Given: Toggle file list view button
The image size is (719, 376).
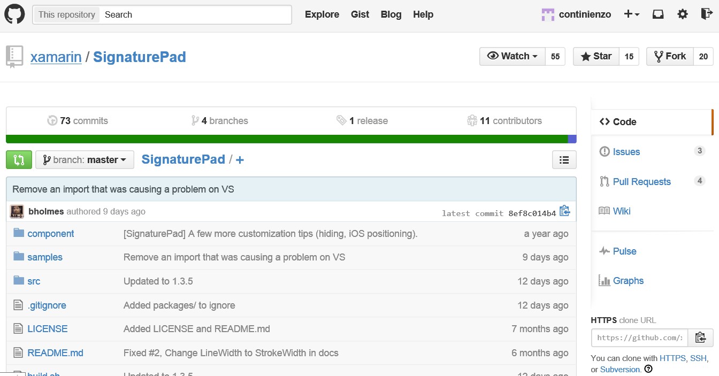Looking at the screenshot, I should click(564, 159).
